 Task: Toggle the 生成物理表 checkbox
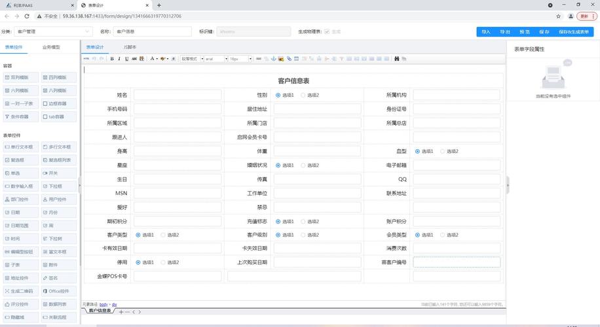pyautogui.click(x=327, y=31)
